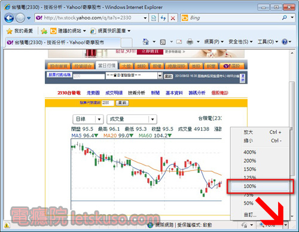Click the address bar URL field
Image resolution: width=299 pixels, height=232 pixels.
click(x=89, y=18)
